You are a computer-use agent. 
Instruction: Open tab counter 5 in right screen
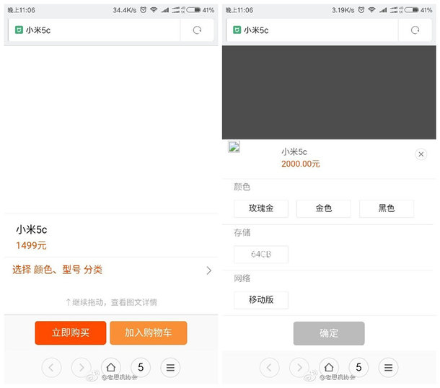[x=358, y=367]
